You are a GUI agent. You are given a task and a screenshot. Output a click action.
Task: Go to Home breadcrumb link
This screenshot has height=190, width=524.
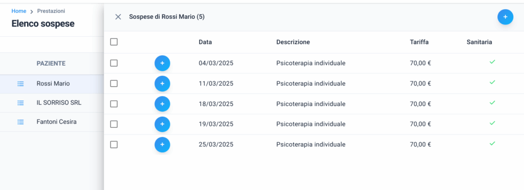(19, 11)
